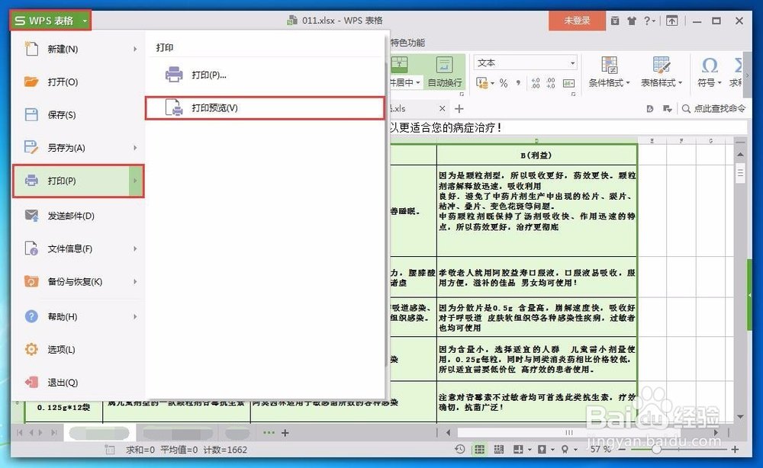Expand the 文件信息(F) submenu arrow
This screenshot has height=468, width=763.
coord(135,248)
